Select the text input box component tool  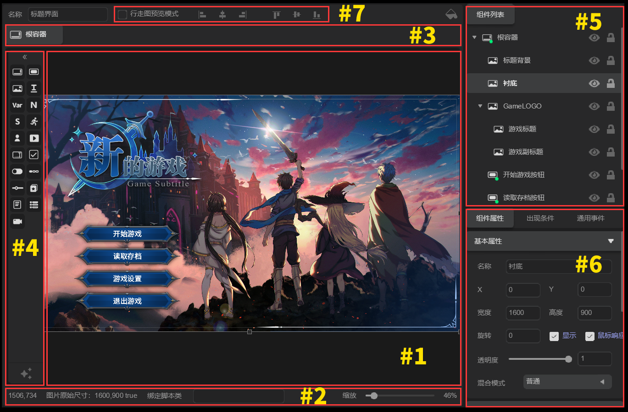(17, 155)
